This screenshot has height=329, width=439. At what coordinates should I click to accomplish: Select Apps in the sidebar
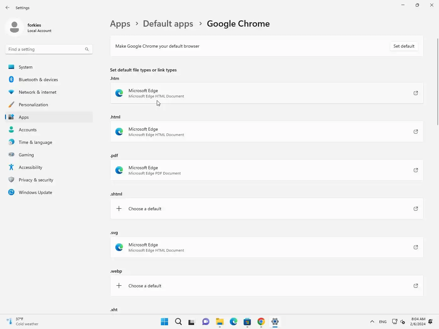[x=49, y=117]
